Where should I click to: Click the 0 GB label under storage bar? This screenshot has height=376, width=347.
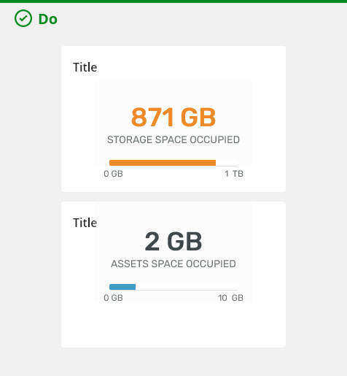(113, 174)
